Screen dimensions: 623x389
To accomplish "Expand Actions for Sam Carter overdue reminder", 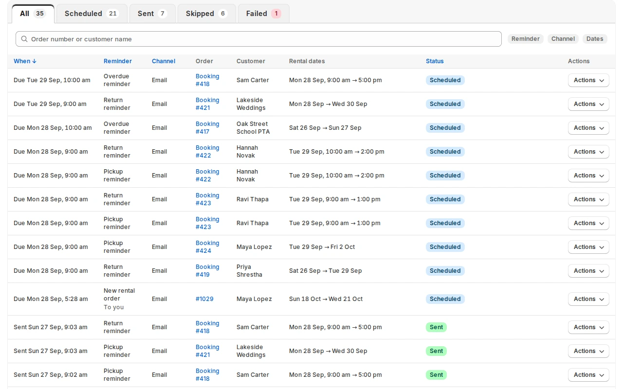I will pos(588,80).
